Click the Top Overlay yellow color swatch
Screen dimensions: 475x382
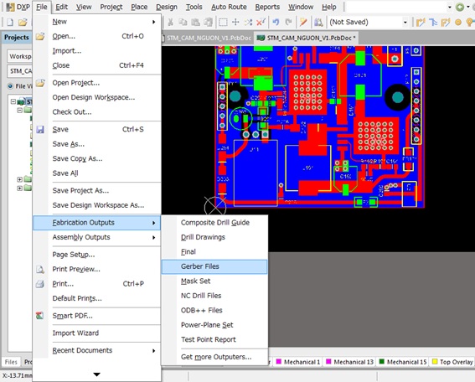(x=435, y=362)
